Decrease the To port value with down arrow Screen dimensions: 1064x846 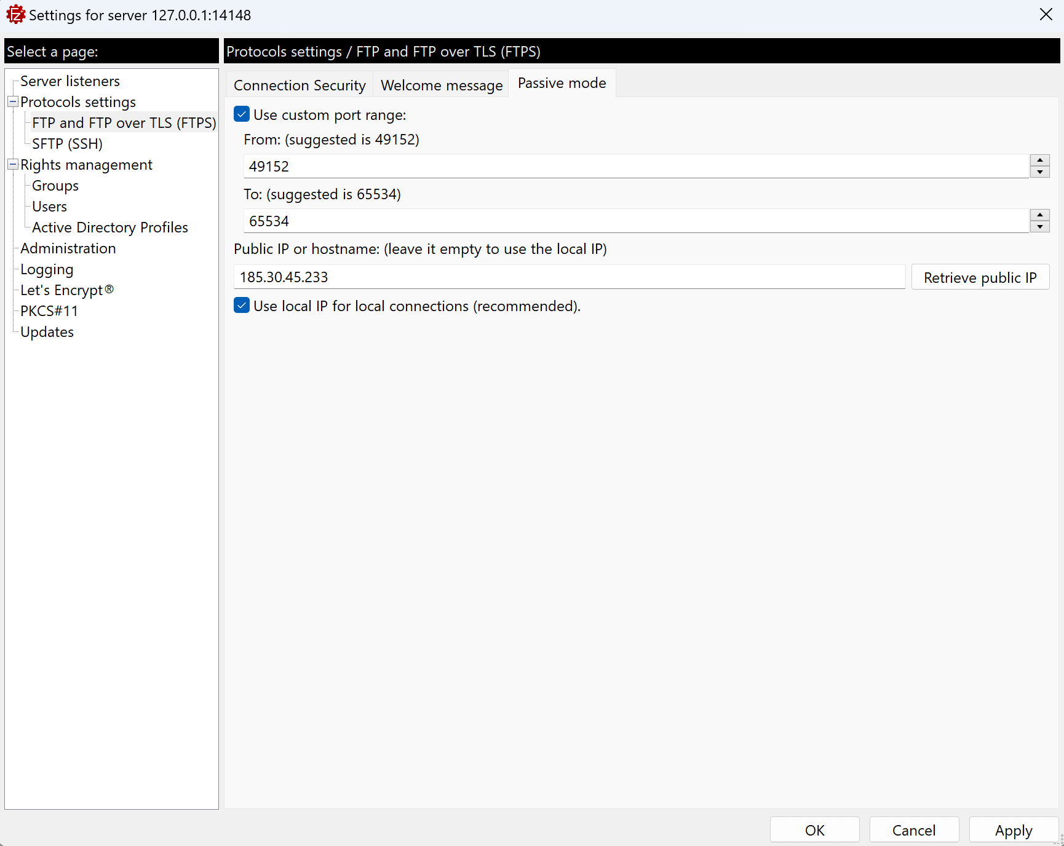pos(1039,227)
